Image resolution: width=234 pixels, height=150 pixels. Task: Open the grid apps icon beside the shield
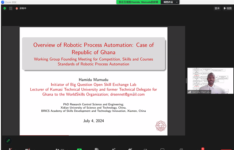(11, 8)
